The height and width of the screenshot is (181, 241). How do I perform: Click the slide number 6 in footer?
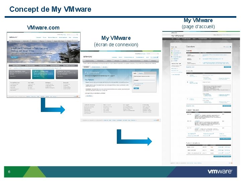(9, 172)
